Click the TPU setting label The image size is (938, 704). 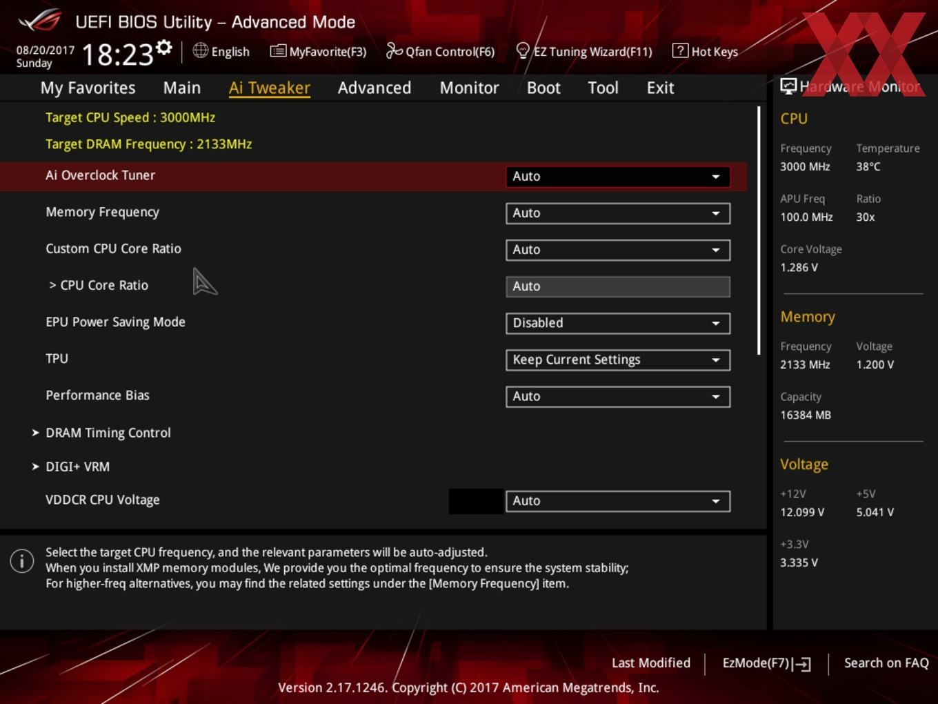pyautogui.click(x=57, y=358)
